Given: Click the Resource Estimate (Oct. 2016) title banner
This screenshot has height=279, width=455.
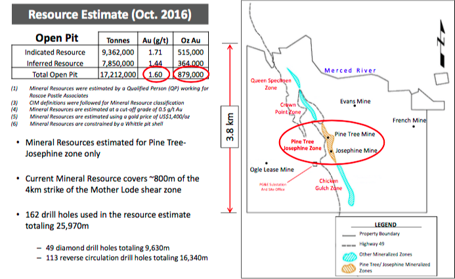Looking at the screenshot, I should point(113,13).
